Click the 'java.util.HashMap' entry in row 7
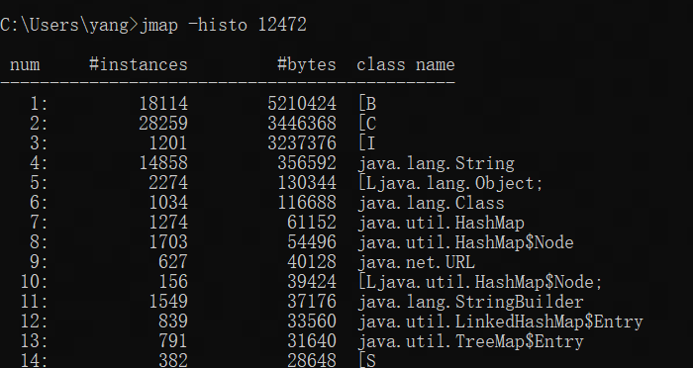 tap(442, 223)
